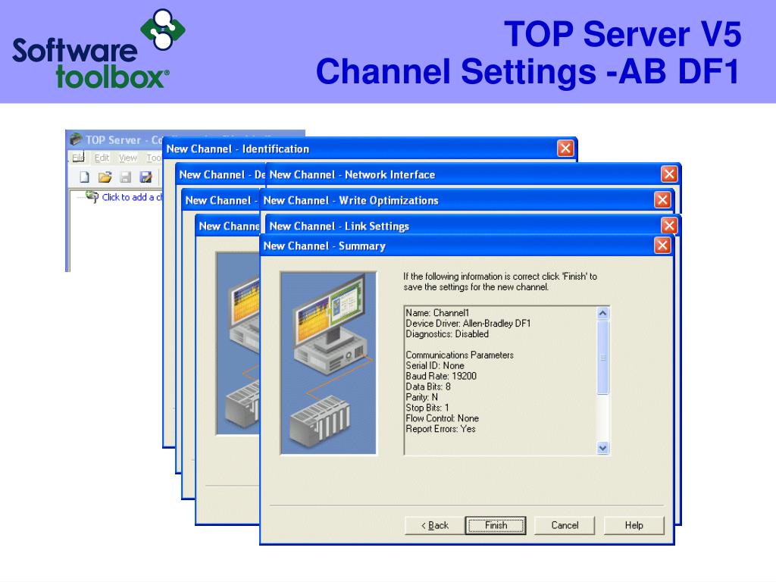Click the Software Toolbox logo
The height and width of the screenshot is (582, 776).
pyautogui.click(x=99, y=49)
